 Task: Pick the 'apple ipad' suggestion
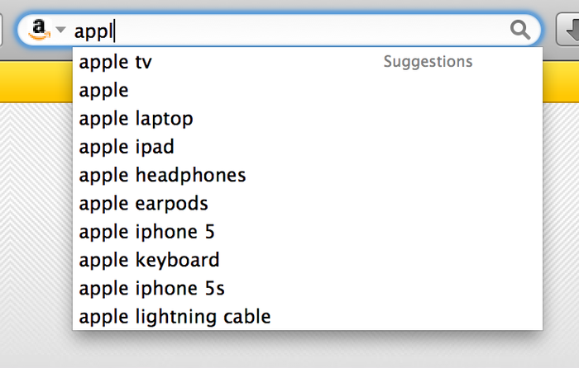coord(308,147)
